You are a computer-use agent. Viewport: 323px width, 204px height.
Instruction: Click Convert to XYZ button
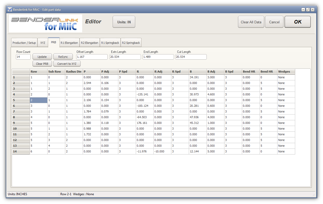[67, 64]
